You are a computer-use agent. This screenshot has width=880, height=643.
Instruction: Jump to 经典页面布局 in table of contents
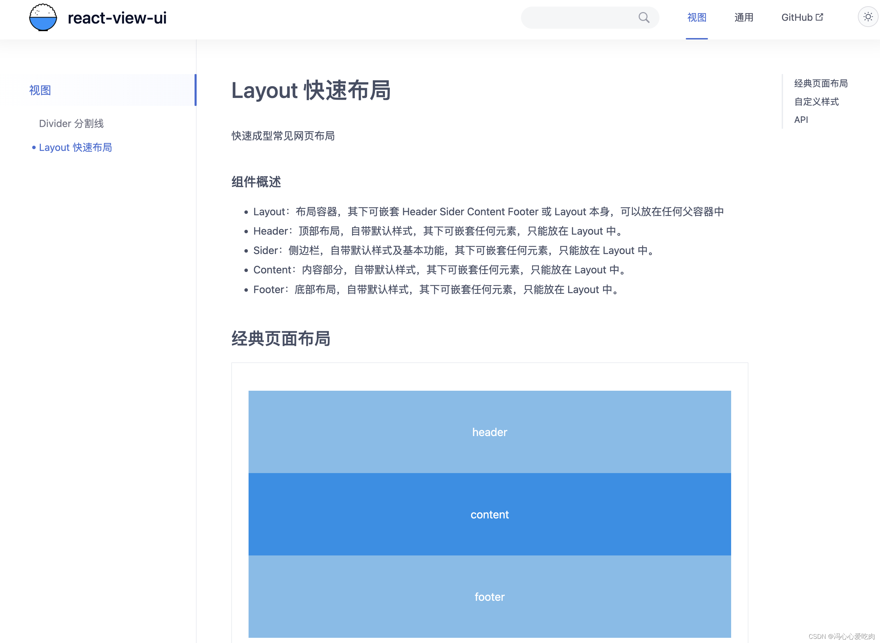pos(821,83)
